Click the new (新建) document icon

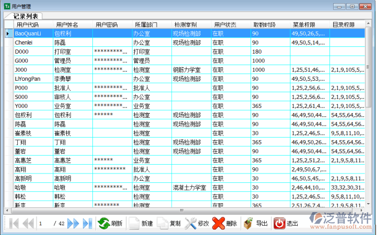[x=134, y=223]
